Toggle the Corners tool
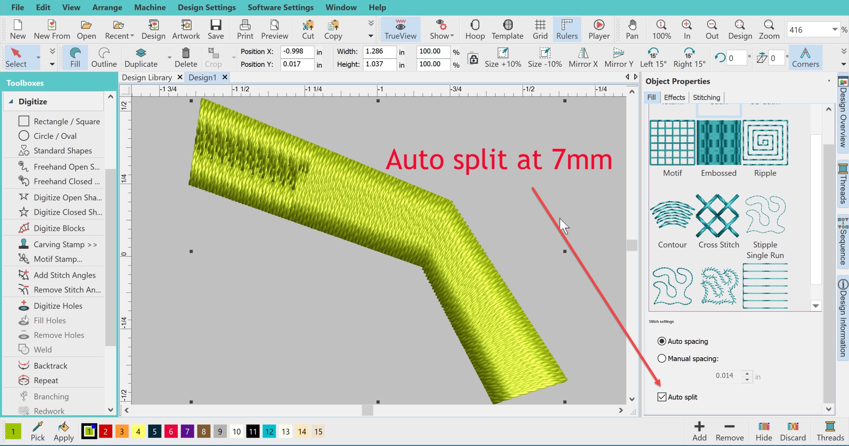 click(x=805, y=57)
